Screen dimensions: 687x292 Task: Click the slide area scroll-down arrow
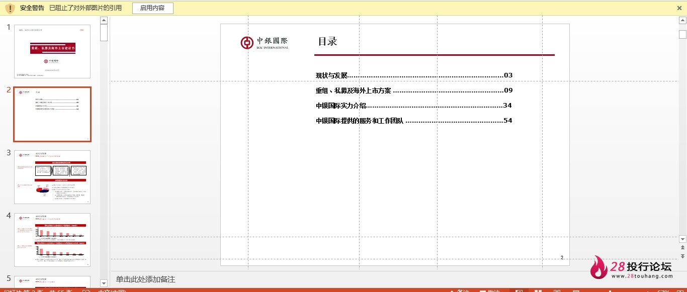682,239
